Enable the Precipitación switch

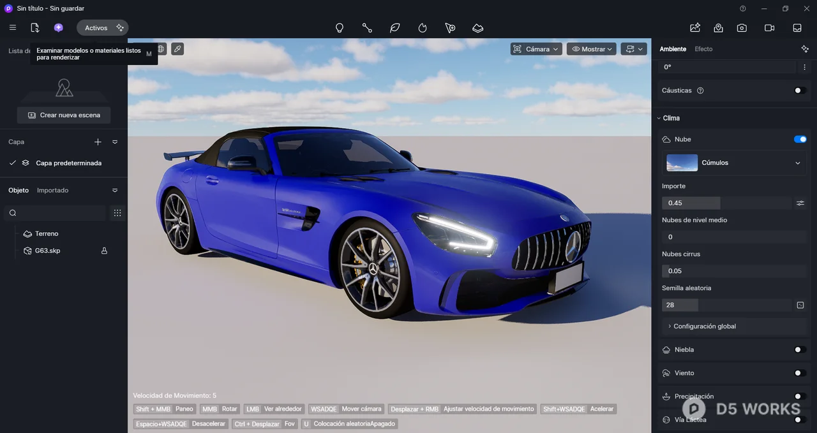pyautogui.click(x=800, y=396)
